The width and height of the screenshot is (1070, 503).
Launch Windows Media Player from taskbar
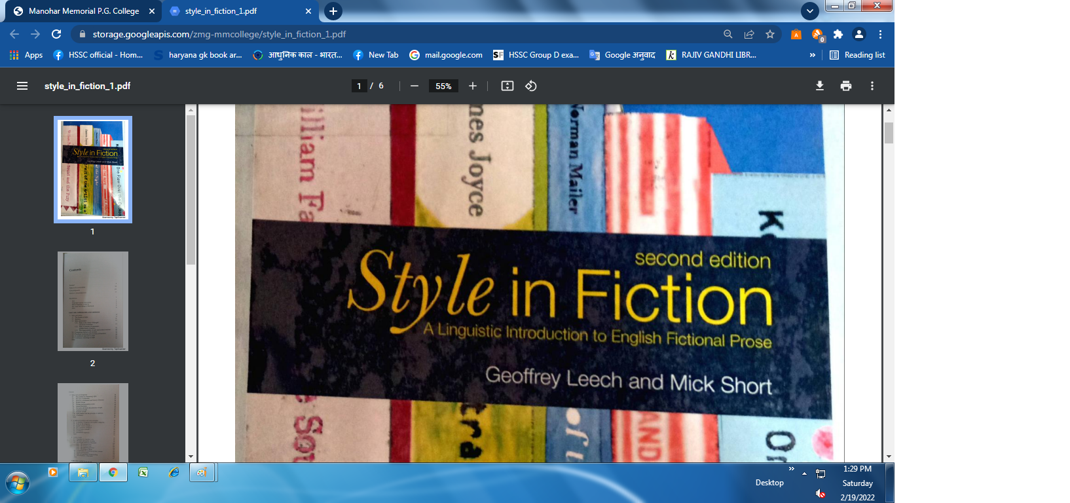tap(53, 472)
